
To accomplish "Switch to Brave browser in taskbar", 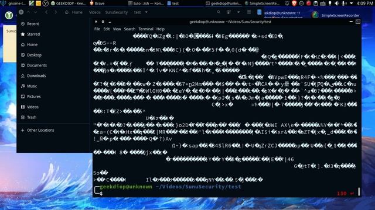I will point(97,3).
